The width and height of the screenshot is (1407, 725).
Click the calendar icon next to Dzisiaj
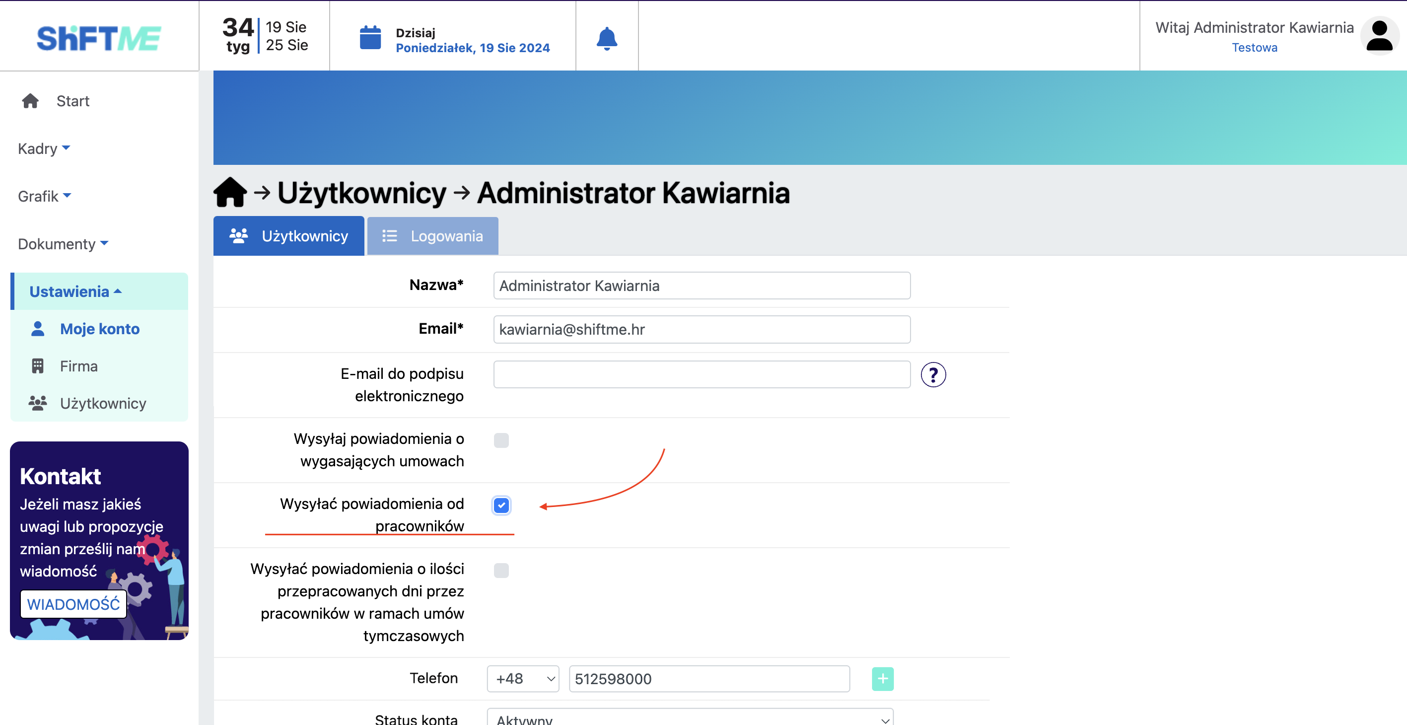pyautogui.click(x=370, y=38)
